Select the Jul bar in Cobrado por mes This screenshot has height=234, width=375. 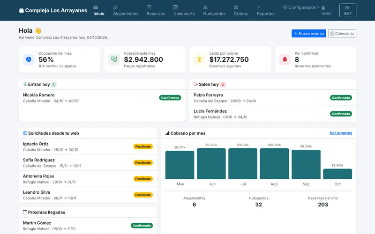[x=243, y=163]
